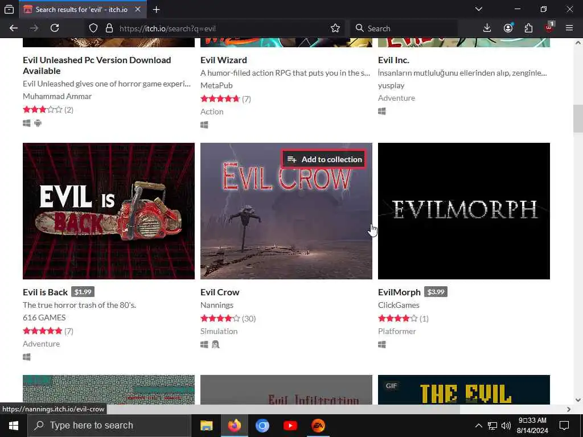The image size is (583, 437).
Task: Go back to the previous page
Action: (14, 28)
